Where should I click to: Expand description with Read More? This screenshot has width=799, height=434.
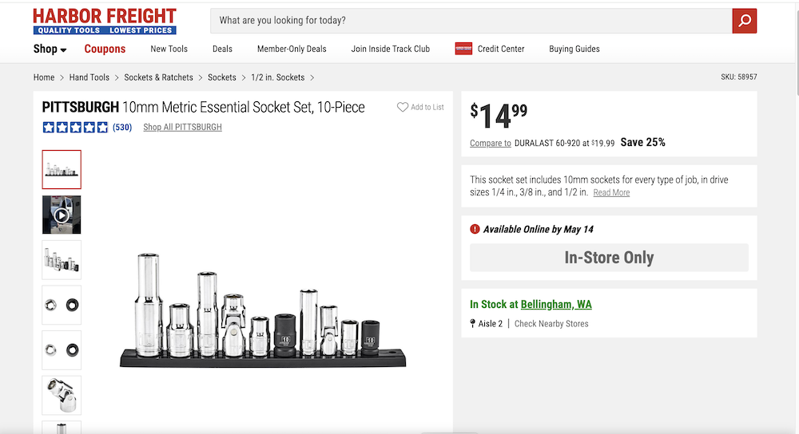[x=611, y=193]
